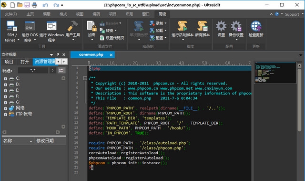This screenshot has width=305, height=181.
Task: Sort by 名称 column header
Action: click(18, 141)
